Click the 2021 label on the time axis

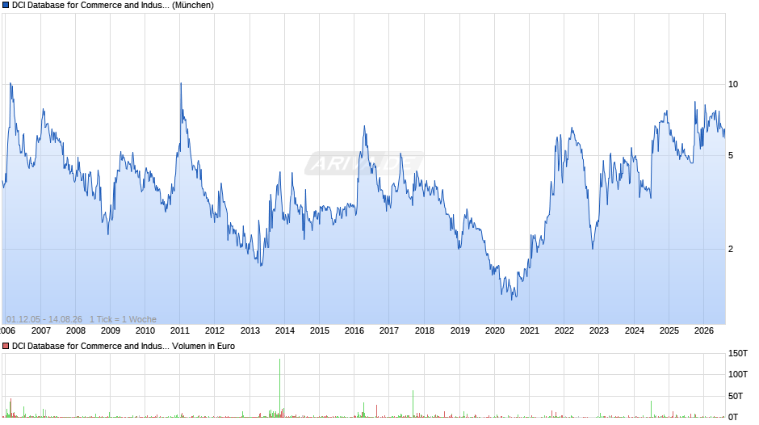[x=530, y=330]
